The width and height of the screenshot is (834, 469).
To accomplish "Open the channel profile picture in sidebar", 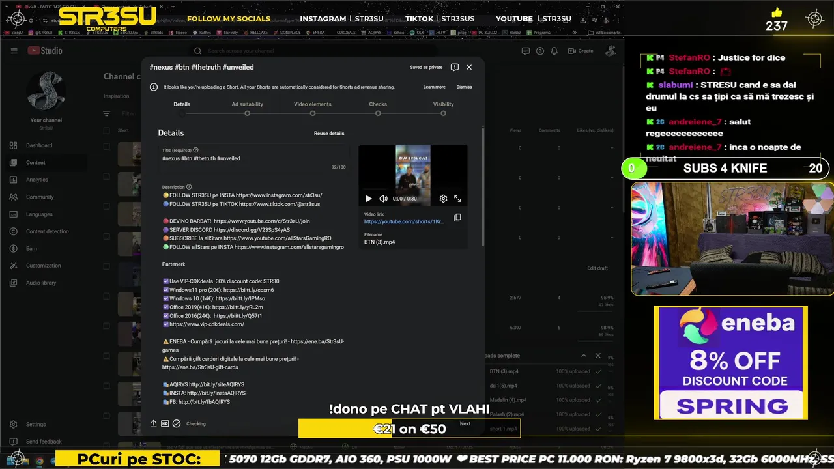I will point(46,91).
